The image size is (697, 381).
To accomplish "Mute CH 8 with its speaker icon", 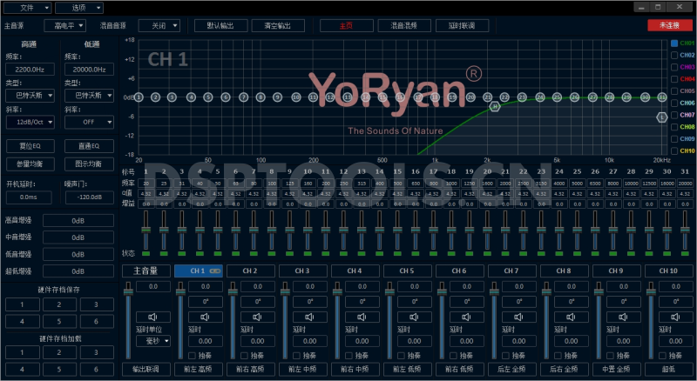I will pyautogui.click(x=572, y=317).
